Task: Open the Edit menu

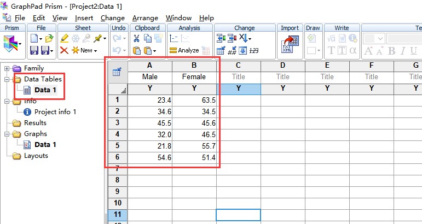Action: tap(39, 18)
